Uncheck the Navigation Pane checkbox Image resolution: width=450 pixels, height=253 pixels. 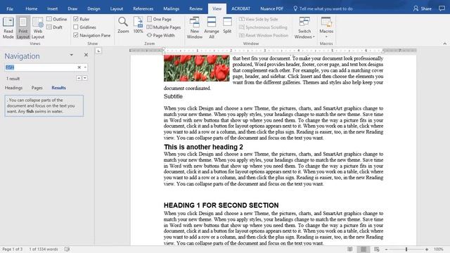click(x=76, y=35)
